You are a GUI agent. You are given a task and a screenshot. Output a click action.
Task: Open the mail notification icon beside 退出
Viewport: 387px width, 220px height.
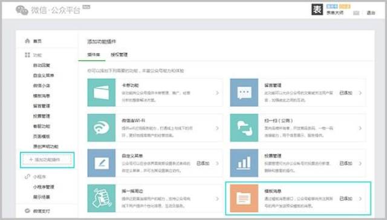click(x=356, y=13)
